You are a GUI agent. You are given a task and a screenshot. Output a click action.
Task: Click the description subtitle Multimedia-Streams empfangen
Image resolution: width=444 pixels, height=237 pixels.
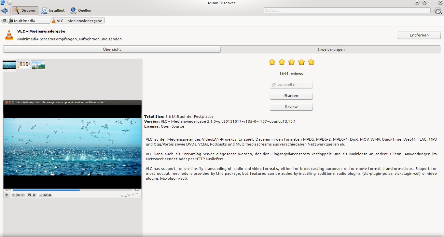(69, 39)
